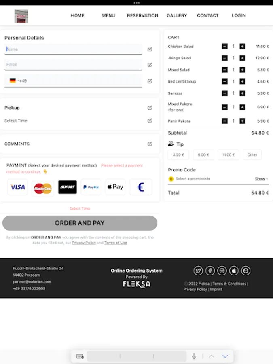Increase Chicken Salad quantity
The image size is (273, 364).
(242, 47)
